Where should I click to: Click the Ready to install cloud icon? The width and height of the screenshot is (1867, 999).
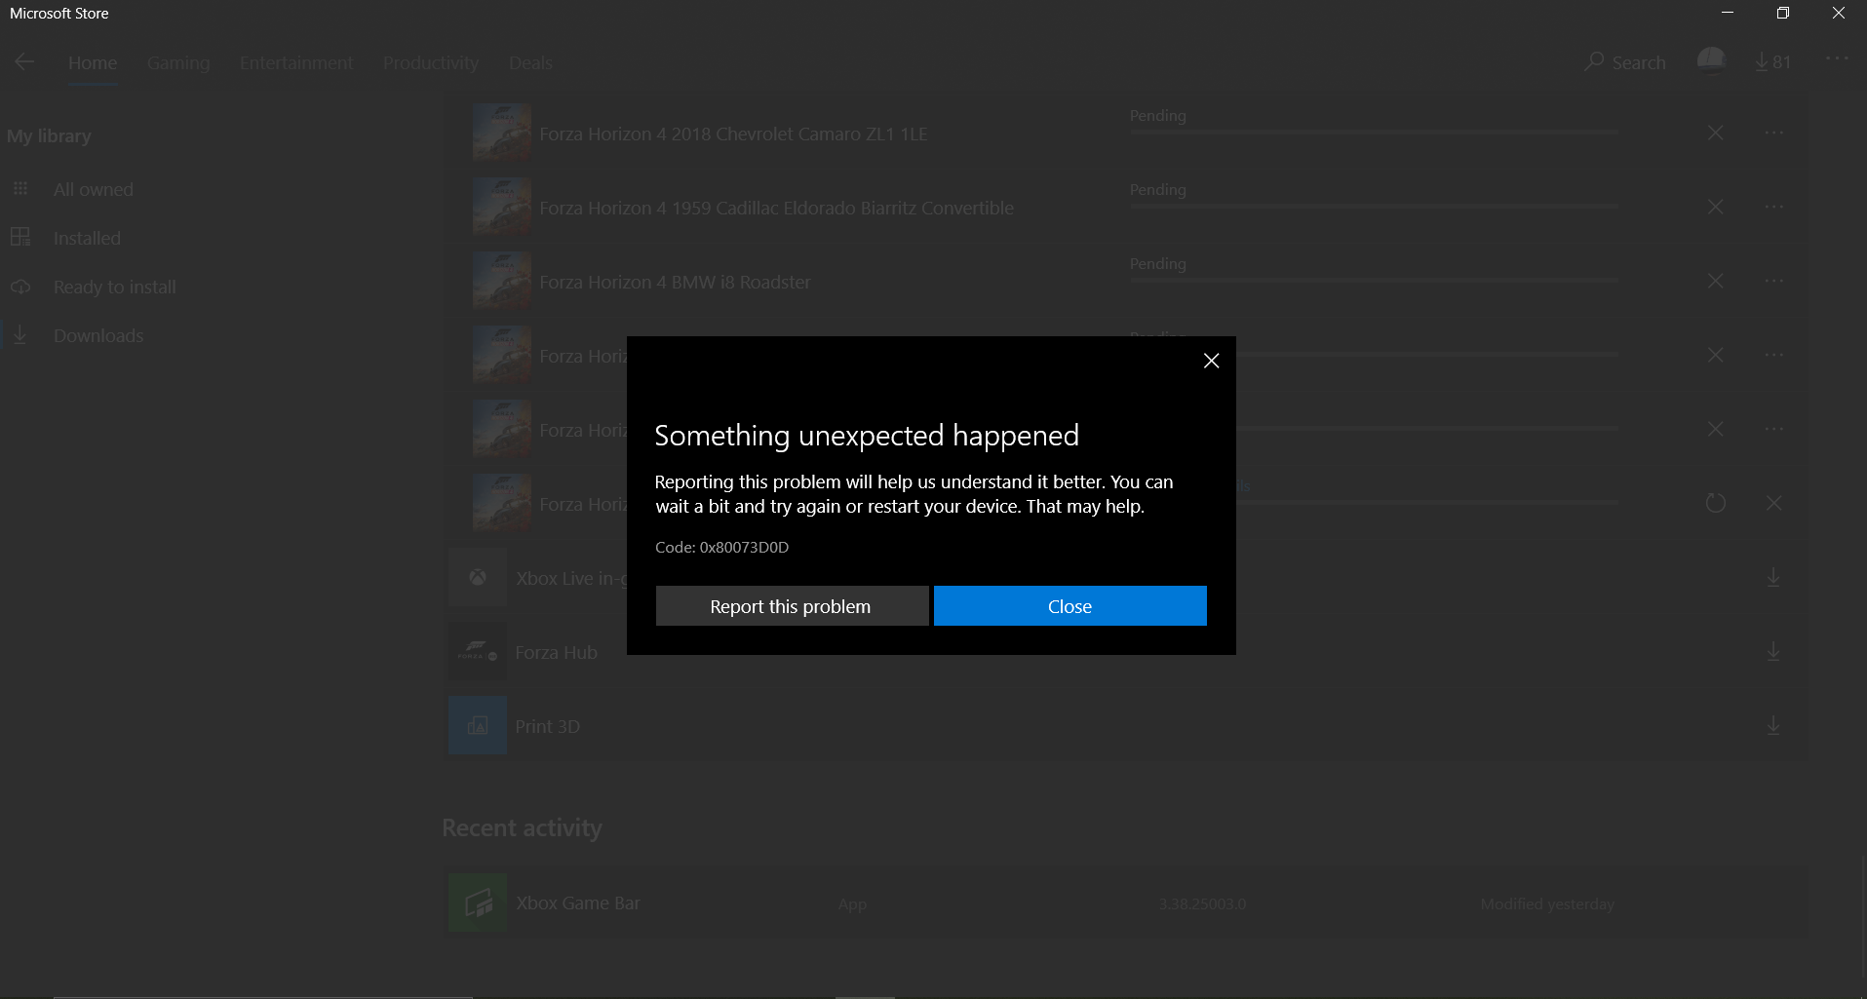(x=20, y=287)
